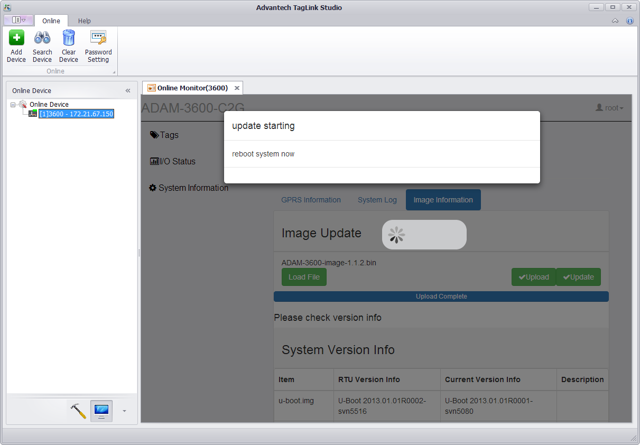Image resolution: width=640 pixels, height=445 pixels.
Task: Click the Search Device binoculars icon
Action: [42, 38]
